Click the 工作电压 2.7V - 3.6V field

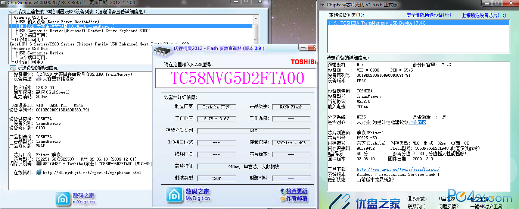[x=217, y=119]
